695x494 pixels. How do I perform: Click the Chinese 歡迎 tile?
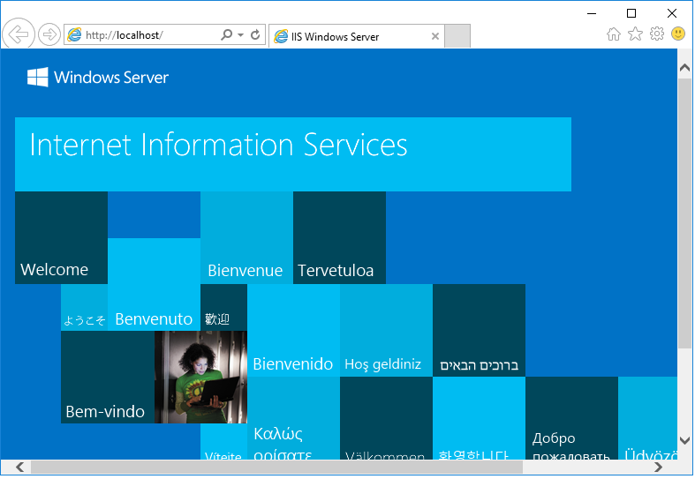[x=223, y=308]
